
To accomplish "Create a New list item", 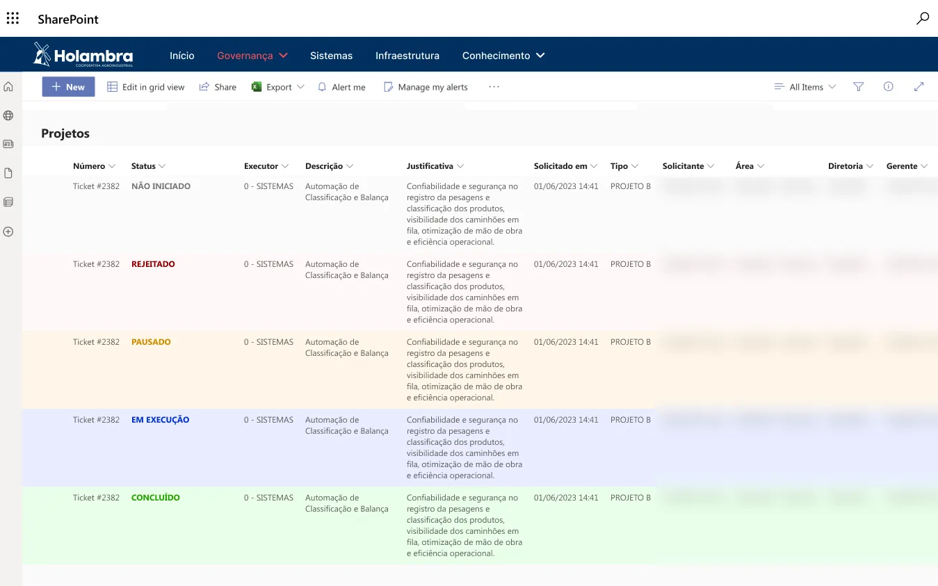I will (x=68, y=87).
